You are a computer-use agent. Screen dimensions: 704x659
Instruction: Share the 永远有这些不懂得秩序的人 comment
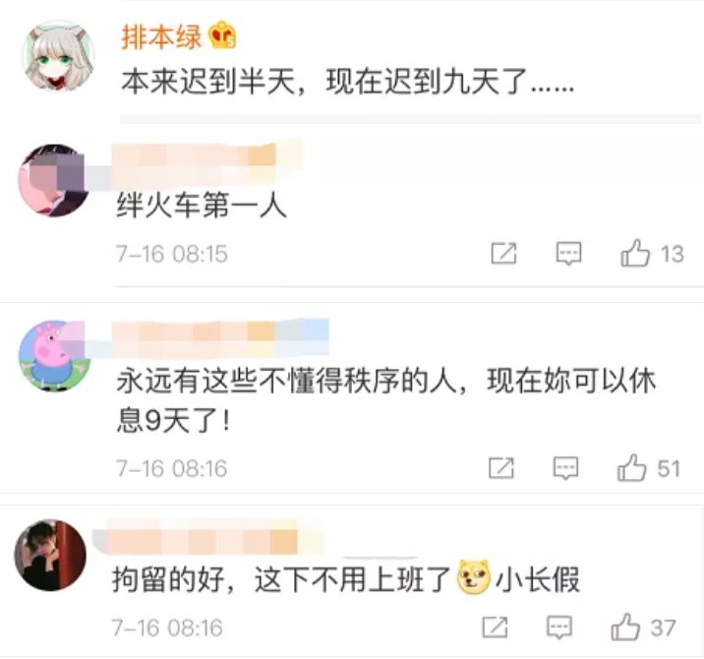tap(501, 468)
